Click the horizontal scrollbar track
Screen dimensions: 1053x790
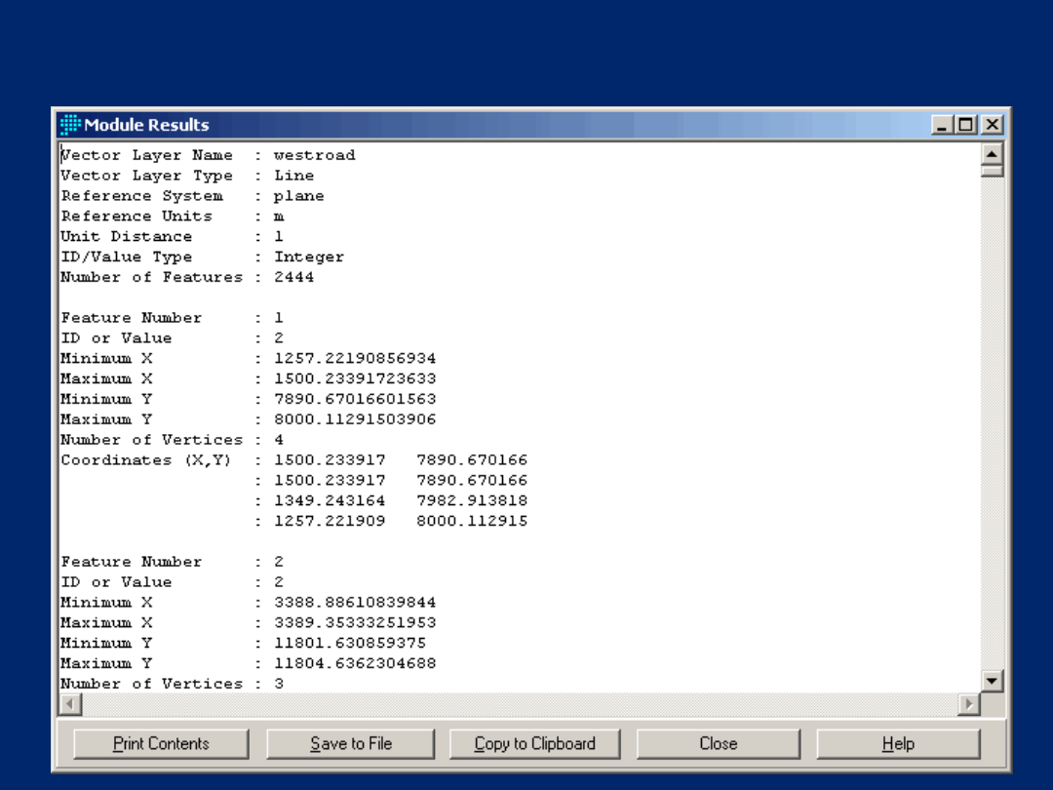pyautogui.click(x=517, y=703)
